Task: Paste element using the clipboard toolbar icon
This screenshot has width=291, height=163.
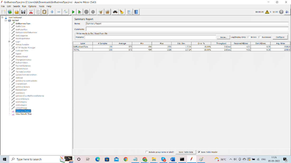Action: [x=44, y=12]
